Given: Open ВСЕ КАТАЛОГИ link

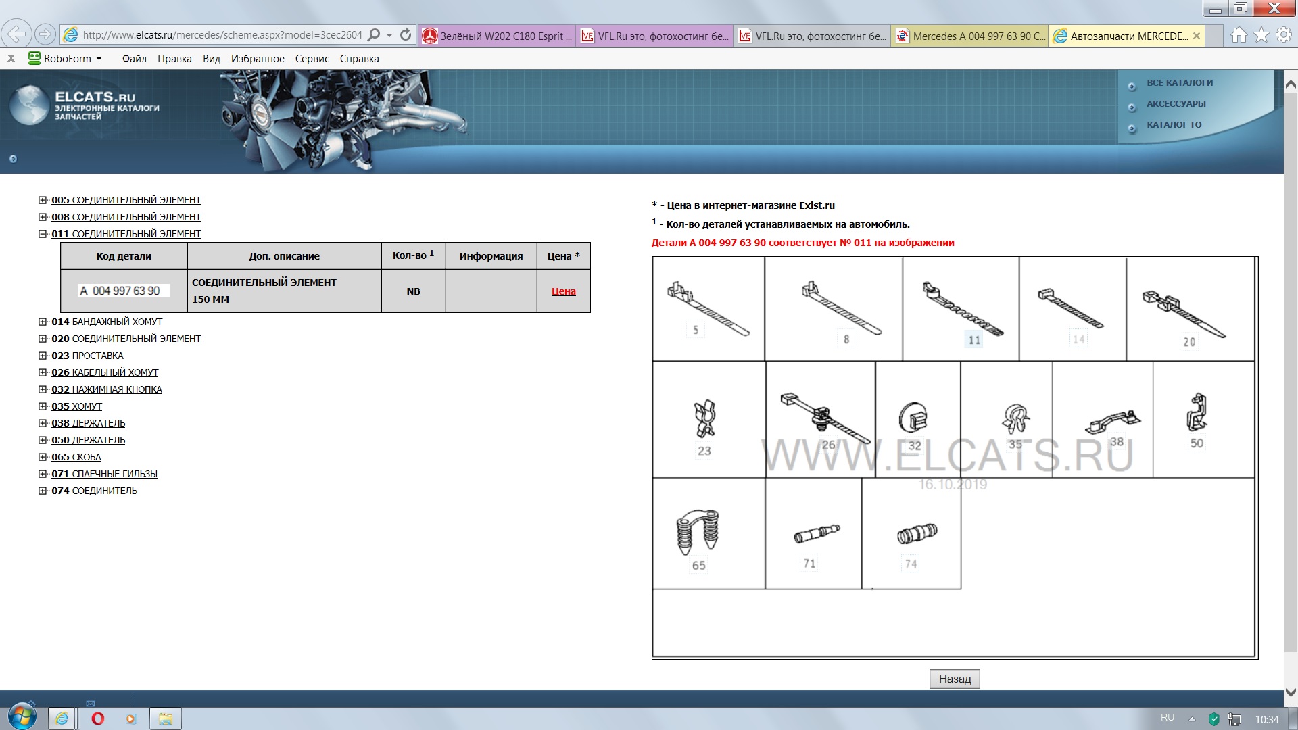Looking at the screenshot, I should (1179, 83).
